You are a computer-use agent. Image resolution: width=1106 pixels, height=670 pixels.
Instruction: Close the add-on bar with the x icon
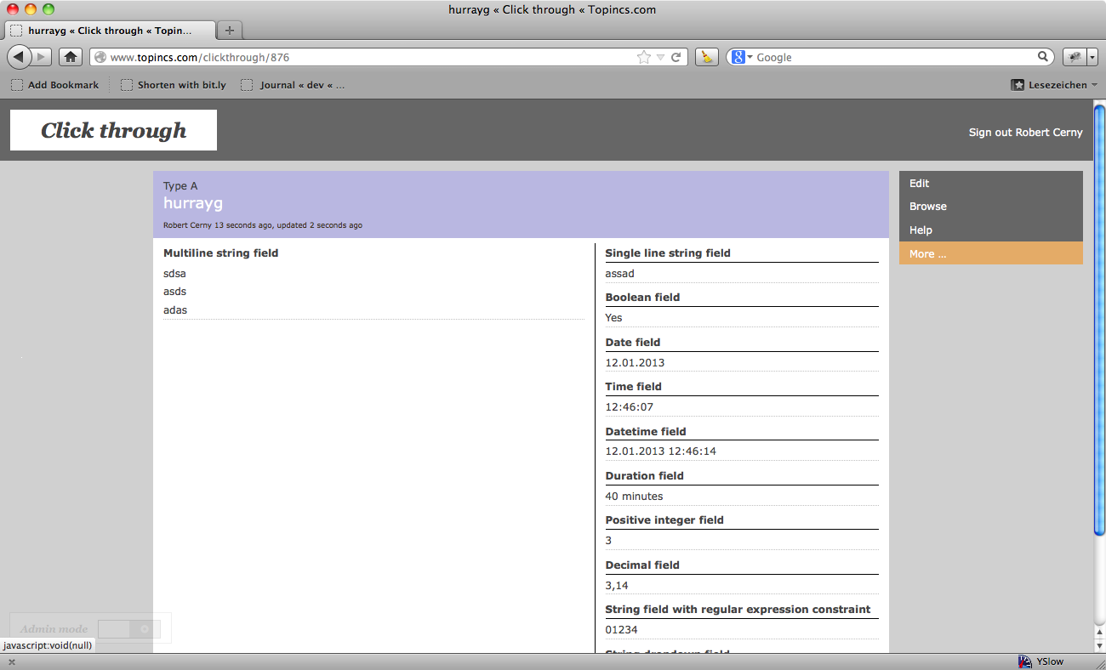(11, 662)
